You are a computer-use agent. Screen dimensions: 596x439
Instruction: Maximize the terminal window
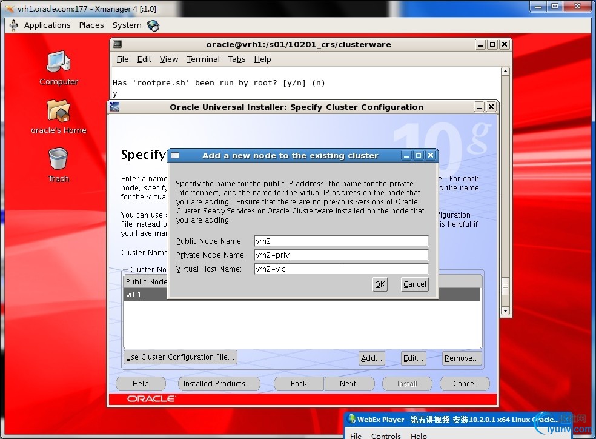[x=492, y=44]
